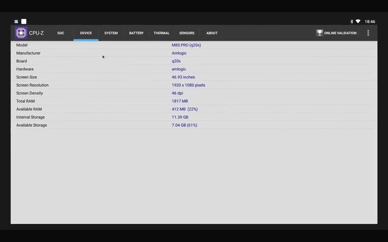The height and width of the screenshot is (242, 388).
Task: Click the value 7.04 GB (61%)
Action: click(184, 125)
